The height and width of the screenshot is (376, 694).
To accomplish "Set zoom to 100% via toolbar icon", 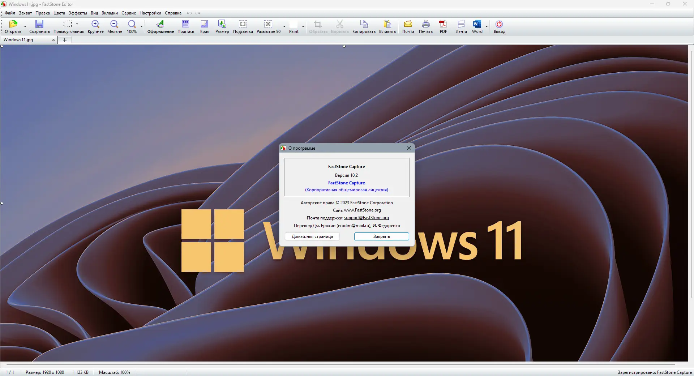I will coord(132,24).
